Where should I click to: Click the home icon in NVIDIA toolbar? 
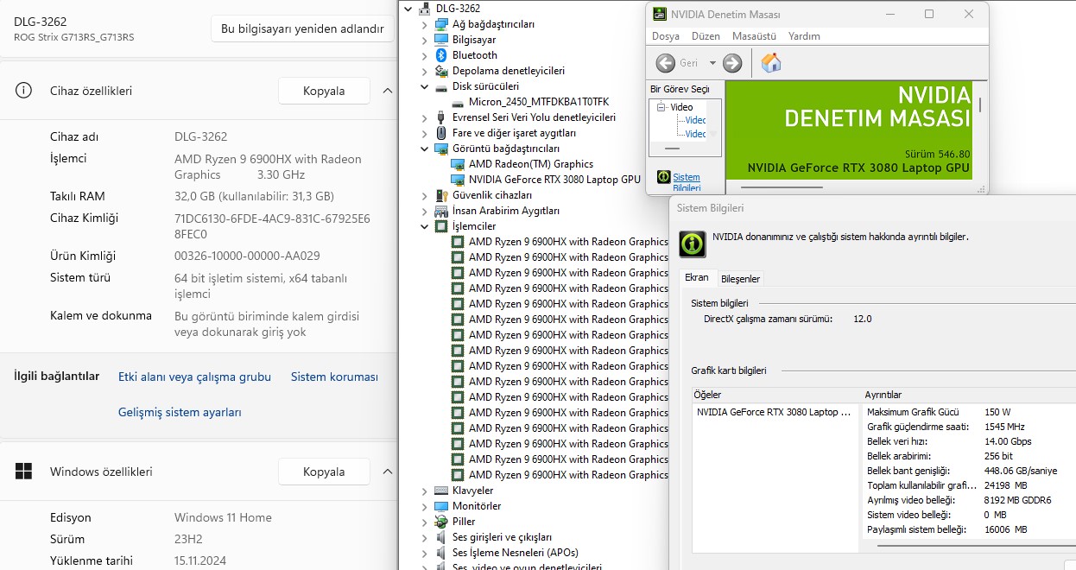[x=771, y=63]
